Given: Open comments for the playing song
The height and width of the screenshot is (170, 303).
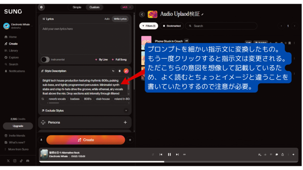Looking at the screenshot, I should [277, 155].
